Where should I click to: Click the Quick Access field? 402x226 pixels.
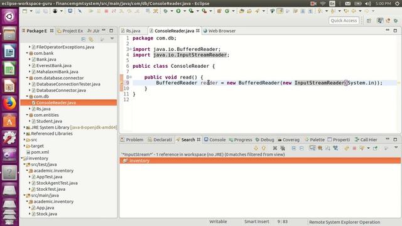[x=344, y=21]
